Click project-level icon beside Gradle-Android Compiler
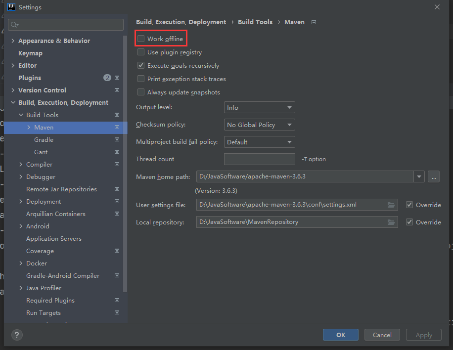 pos(117,275)
